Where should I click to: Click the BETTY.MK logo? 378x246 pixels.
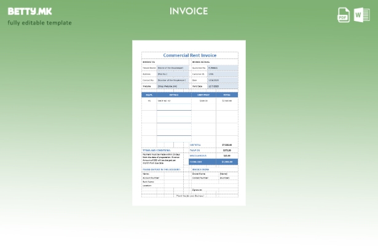(x=30, y=11)
